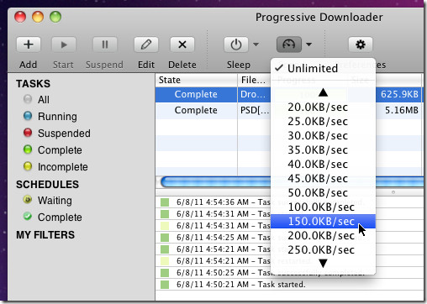This screenshot has height=304, width=427.
Task: Open Preferences with the gear button
Action: [x=361, y=45]
